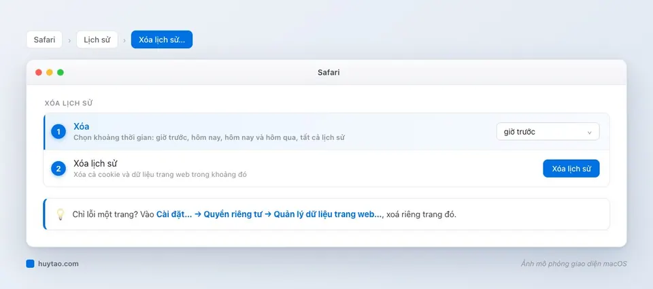This screenshot has height=289, width=653.
Task: Open the giờ trước time range dropdown
Action: [548, 132]
